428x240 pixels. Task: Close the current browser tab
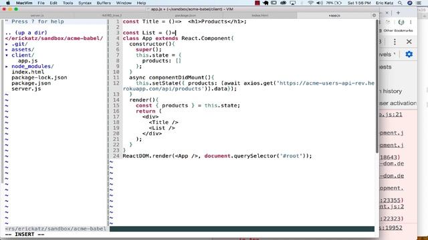click(387, 13)
